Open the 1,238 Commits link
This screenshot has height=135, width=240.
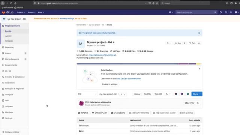84,51
